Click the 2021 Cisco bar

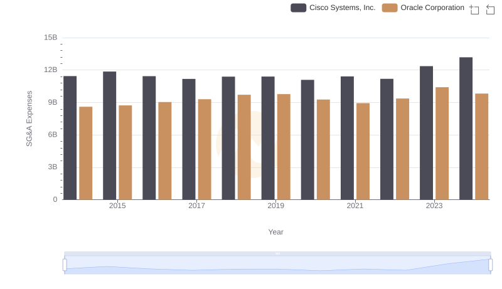(347, 138)
